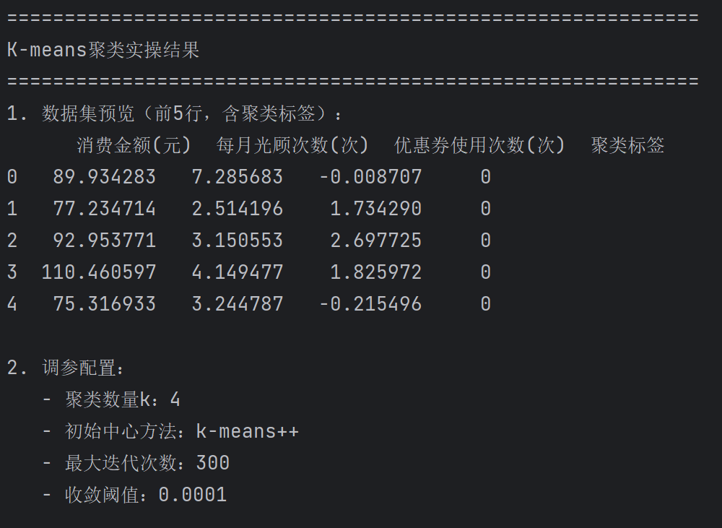This screenshot has height=528, width=722.
Task: Click the line '收敛阈值: 0.0001'
Action: pos(135,495)
